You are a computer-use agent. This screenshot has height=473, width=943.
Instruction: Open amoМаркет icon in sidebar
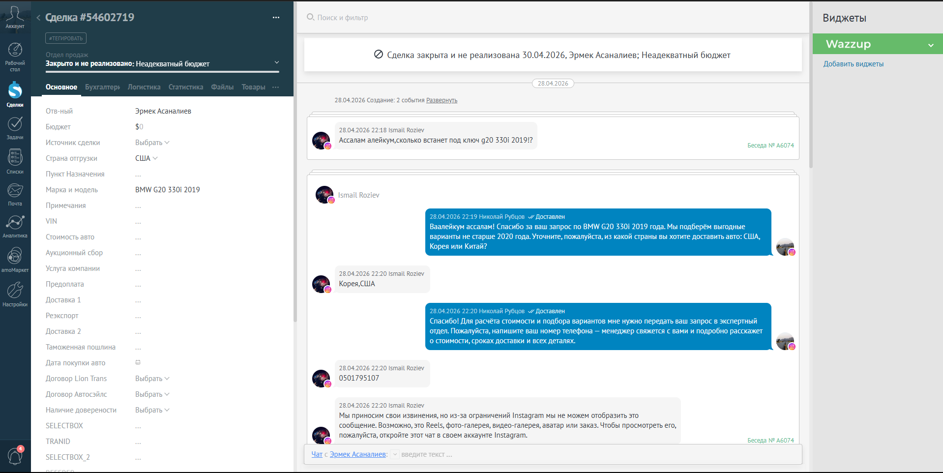point(15,260)
